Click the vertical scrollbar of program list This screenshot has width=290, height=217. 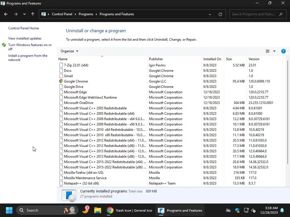tap(288, 112)
